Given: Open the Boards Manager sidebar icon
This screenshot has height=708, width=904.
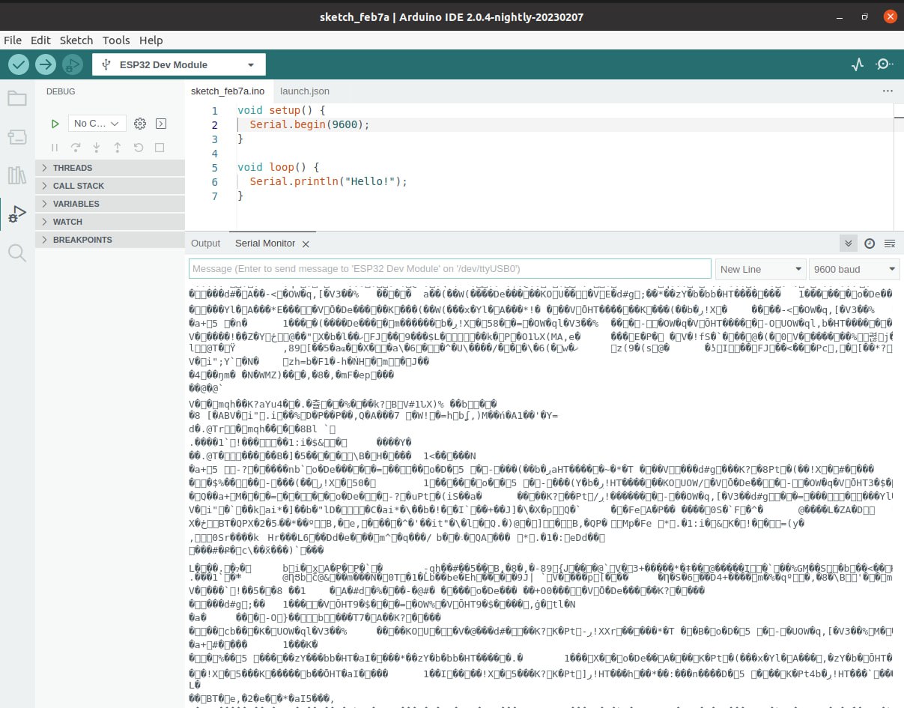Looking at the screenshot, I should tap(16, 136).
